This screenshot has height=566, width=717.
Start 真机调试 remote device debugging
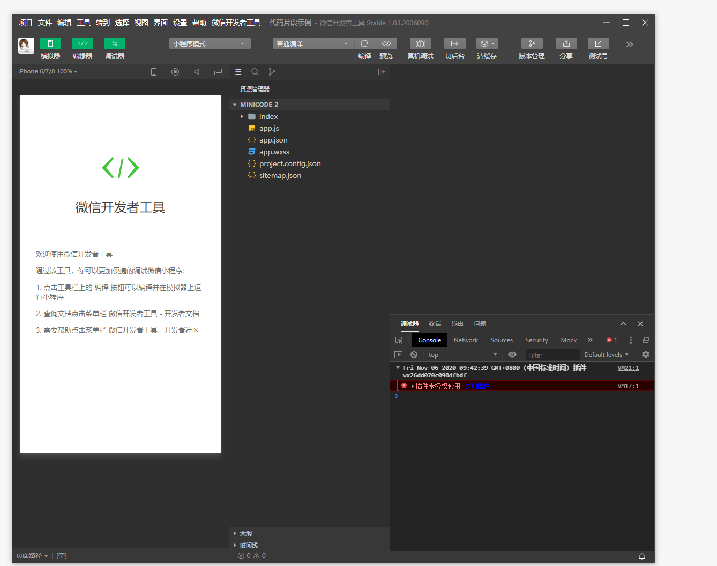point(421,43)
